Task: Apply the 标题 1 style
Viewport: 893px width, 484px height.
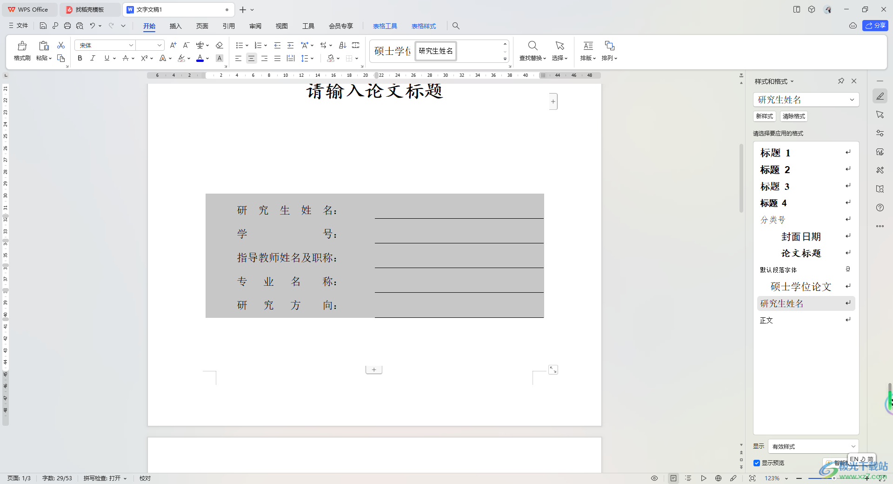Action: click(x=806, y=153)
